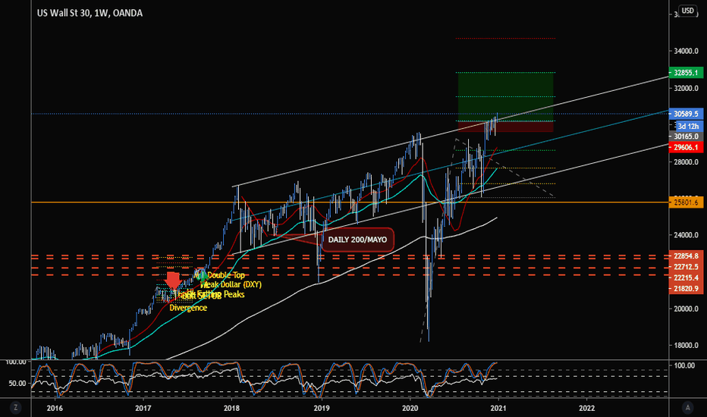Click the 2020 label on time axis
707x417 pixels.
[410, 408]
